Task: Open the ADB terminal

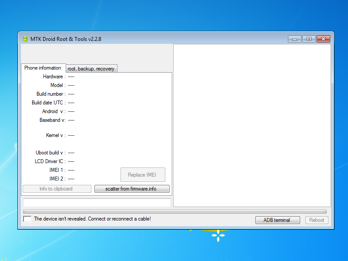Action: [x=278, y=220]
